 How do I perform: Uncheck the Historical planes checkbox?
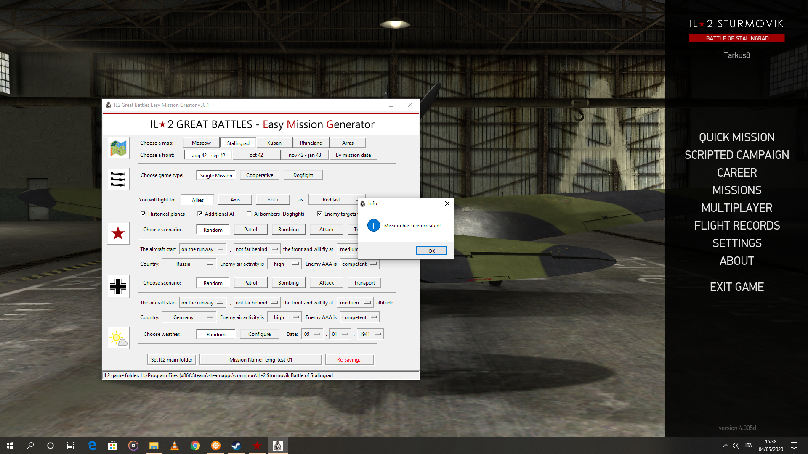click(x=143, y=214)
